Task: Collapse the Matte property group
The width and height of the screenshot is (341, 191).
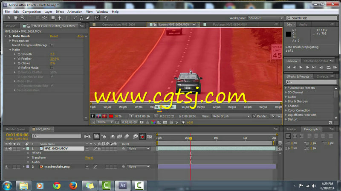Action: (x=10, y=50)
